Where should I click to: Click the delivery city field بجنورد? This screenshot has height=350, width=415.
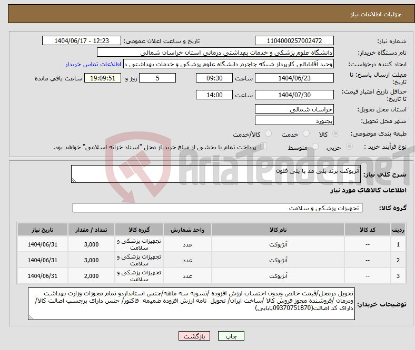tap(294, 121)
